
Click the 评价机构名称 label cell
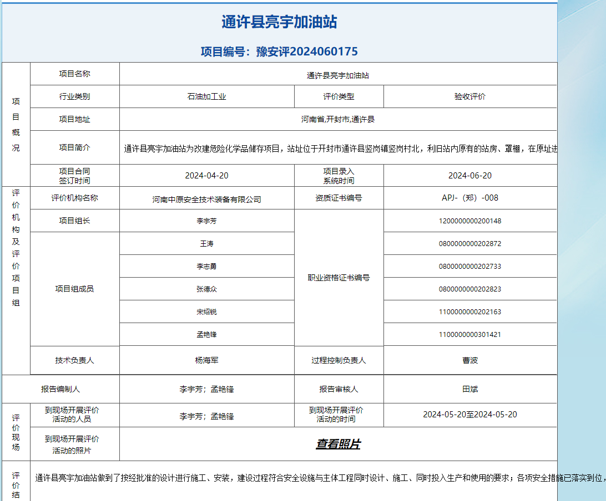[74, 198]
